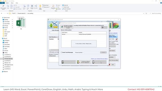Image resolution: width=162 pixels, height=91 pixels.
Task: Open Quick access in the navigation pane
Action: pos(7,18)
